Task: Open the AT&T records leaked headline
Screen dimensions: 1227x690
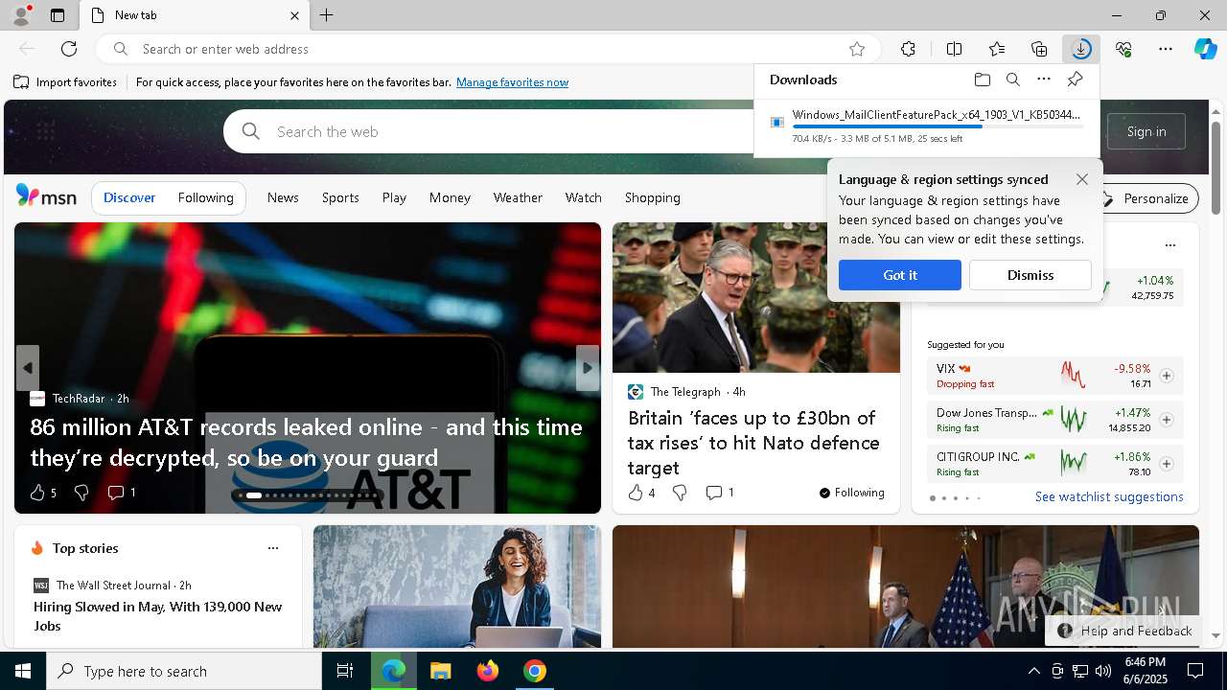Action: click(307, 442)
